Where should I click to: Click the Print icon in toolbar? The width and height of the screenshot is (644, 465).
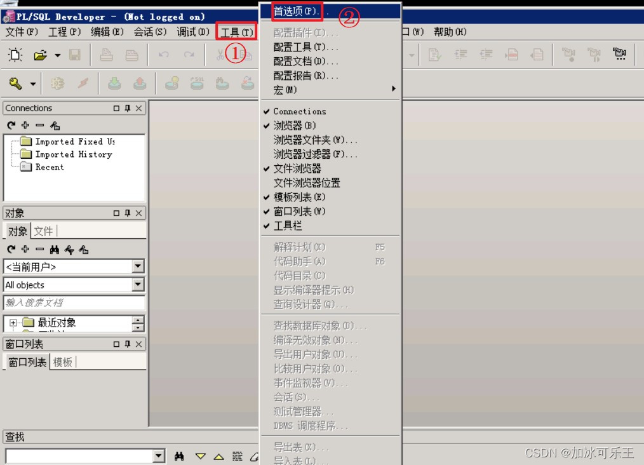click(106, 55)
